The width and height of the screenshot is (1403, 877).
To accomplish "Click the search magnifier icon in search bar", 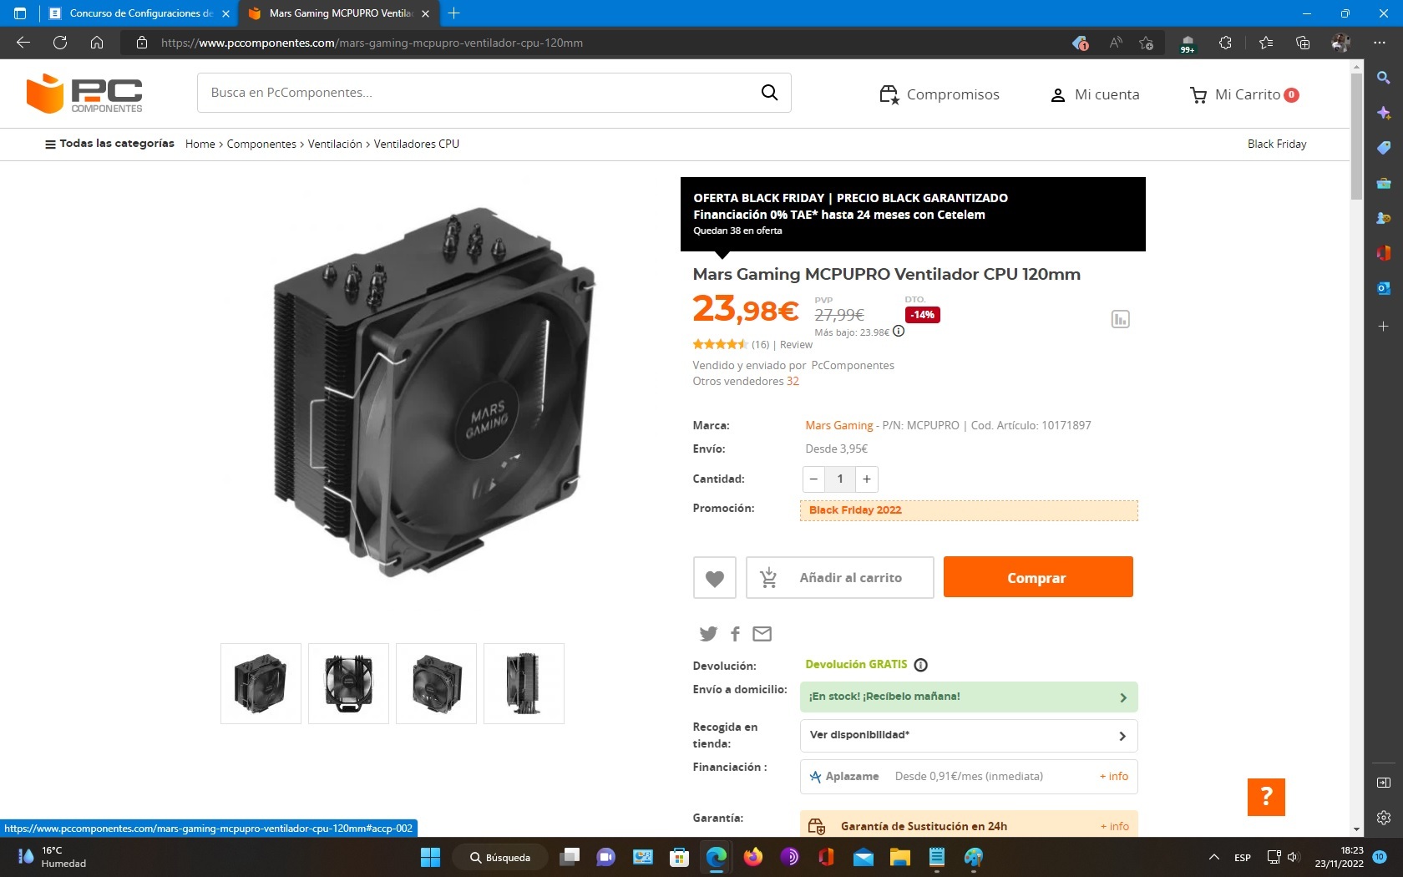I will 769,93.
